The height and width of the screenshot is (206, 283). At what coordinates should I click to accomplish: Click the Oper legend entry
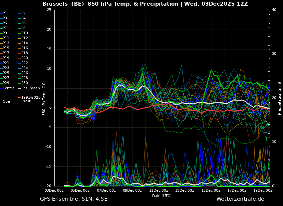point(7,102)
